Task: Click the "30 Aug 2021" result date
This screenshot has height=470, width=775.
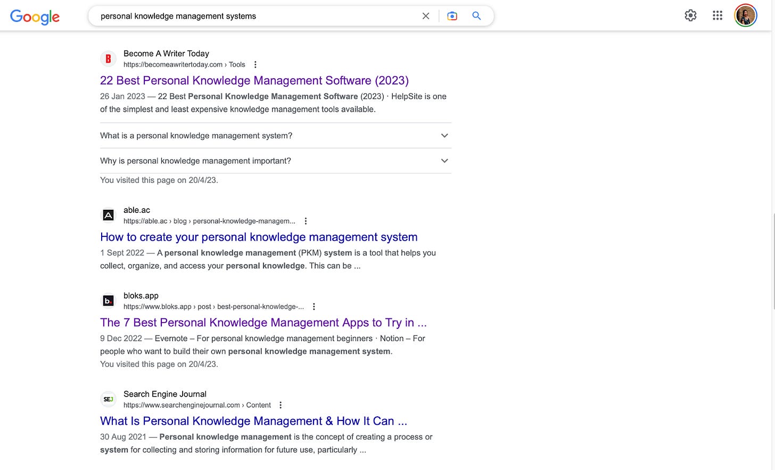Action: [123, 437]
